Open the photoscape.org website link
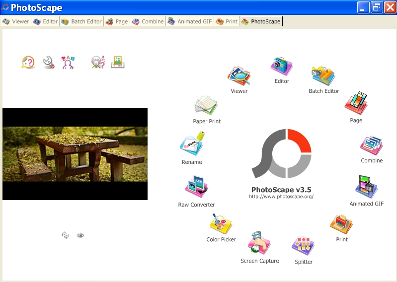 281,197
